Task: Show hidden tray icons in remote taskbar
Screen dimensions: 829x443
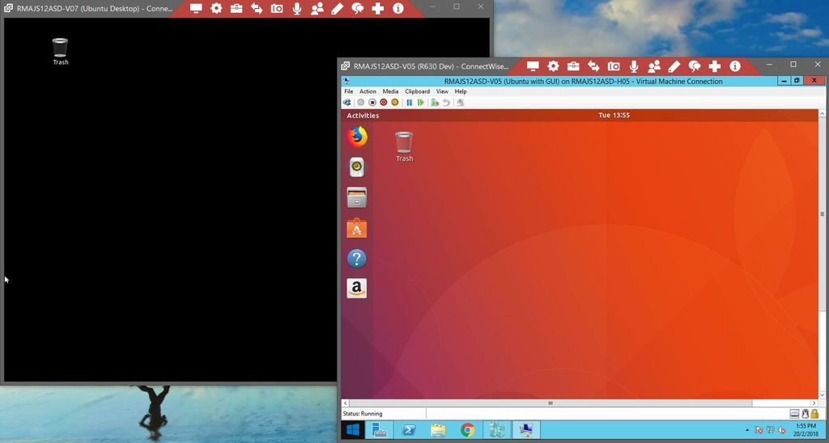Action: [x=747, y=430]
